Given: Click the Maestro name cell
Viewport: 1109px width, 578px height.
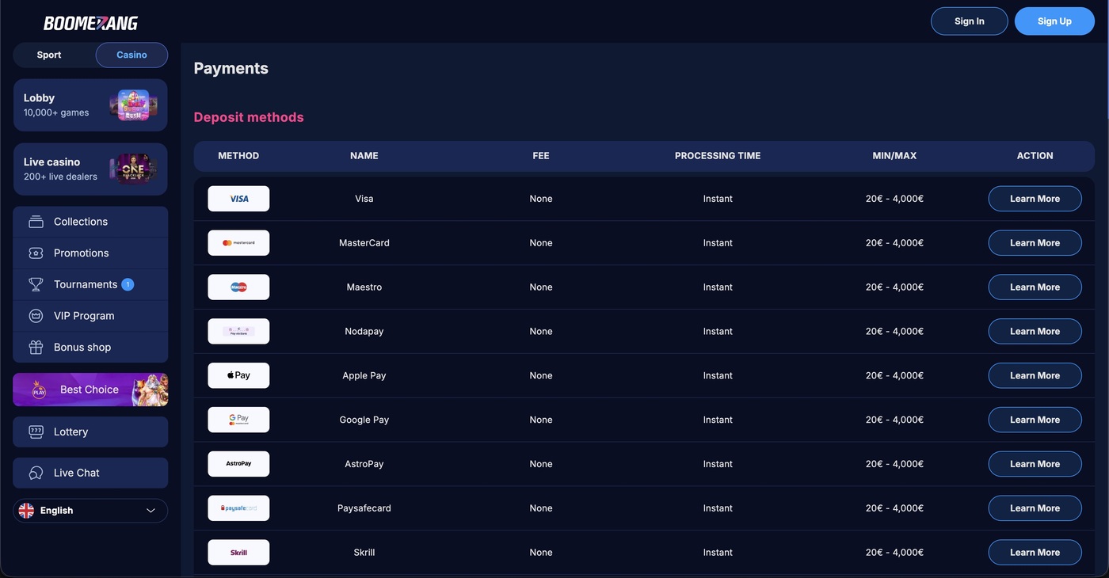Looking at the screenshot, I should click(x=364, y=287).
